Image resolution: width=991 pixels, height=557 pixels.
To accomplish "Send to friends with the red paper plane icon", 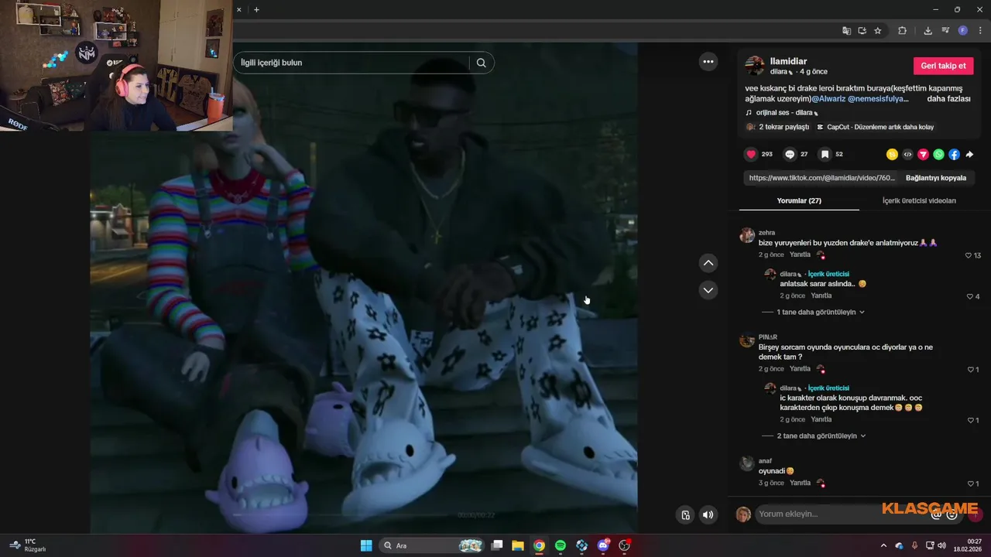I will coord(923,154).
